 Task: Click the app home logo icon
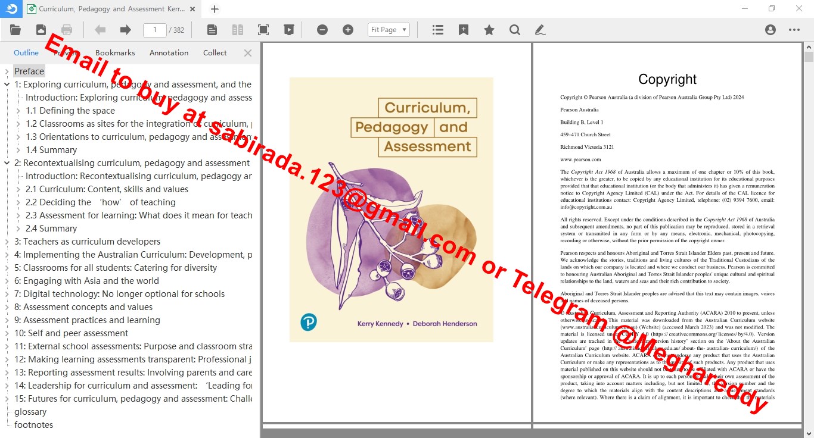tap(11, 8)
